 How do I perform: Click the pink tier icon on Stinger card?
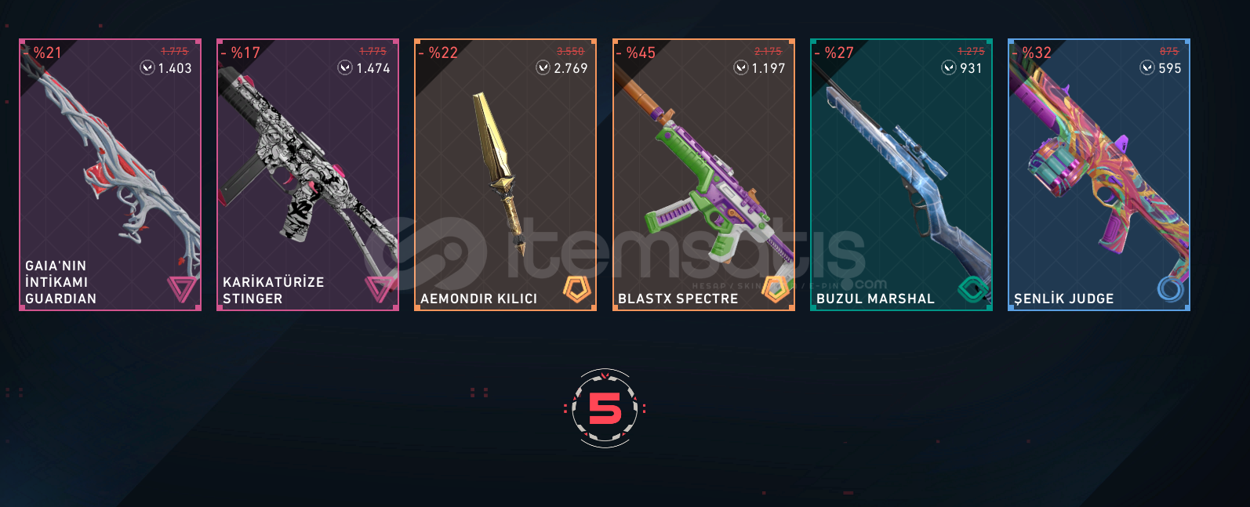[380, 289]
